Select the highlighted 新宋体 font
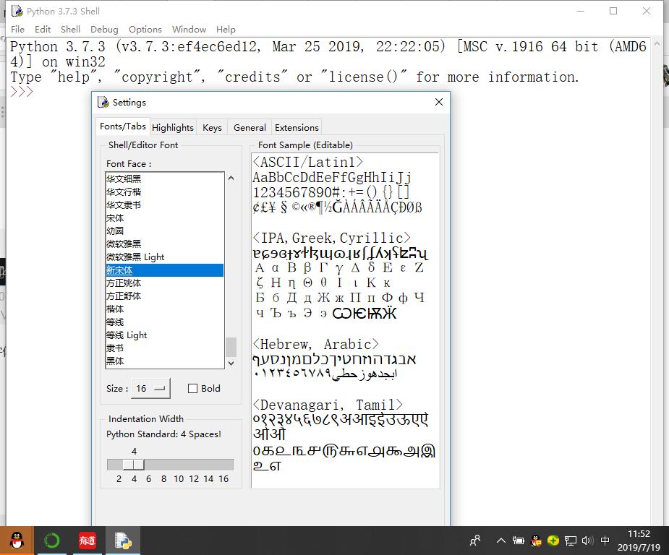The height and width of the screenshot is (555, 669). pos(165,270)
